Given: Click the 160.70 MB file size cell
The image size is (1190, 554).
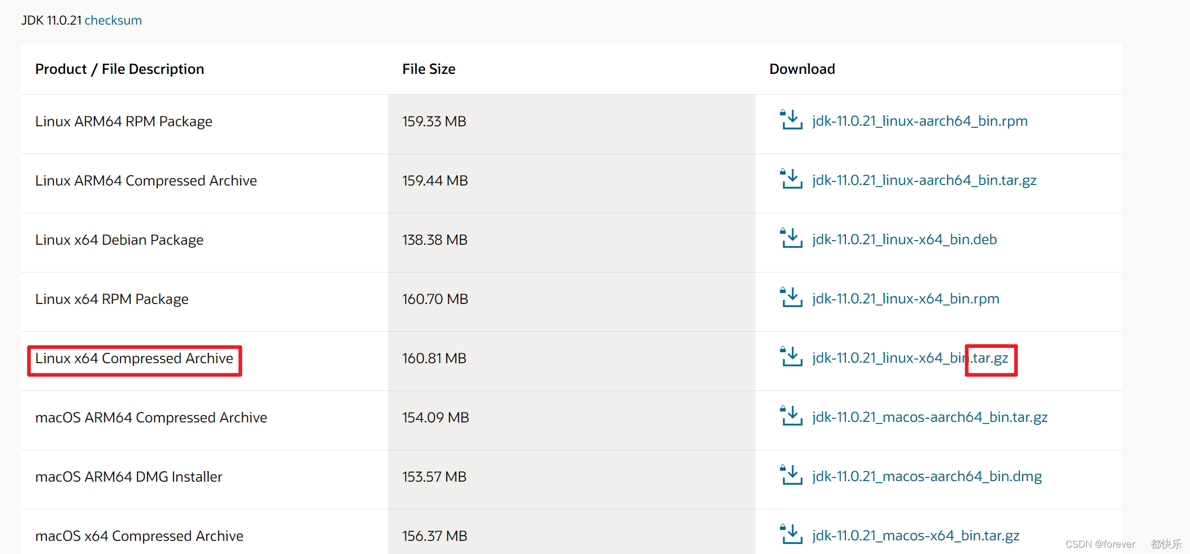Looking at the screenshot, I should click(x=572, y=302).
